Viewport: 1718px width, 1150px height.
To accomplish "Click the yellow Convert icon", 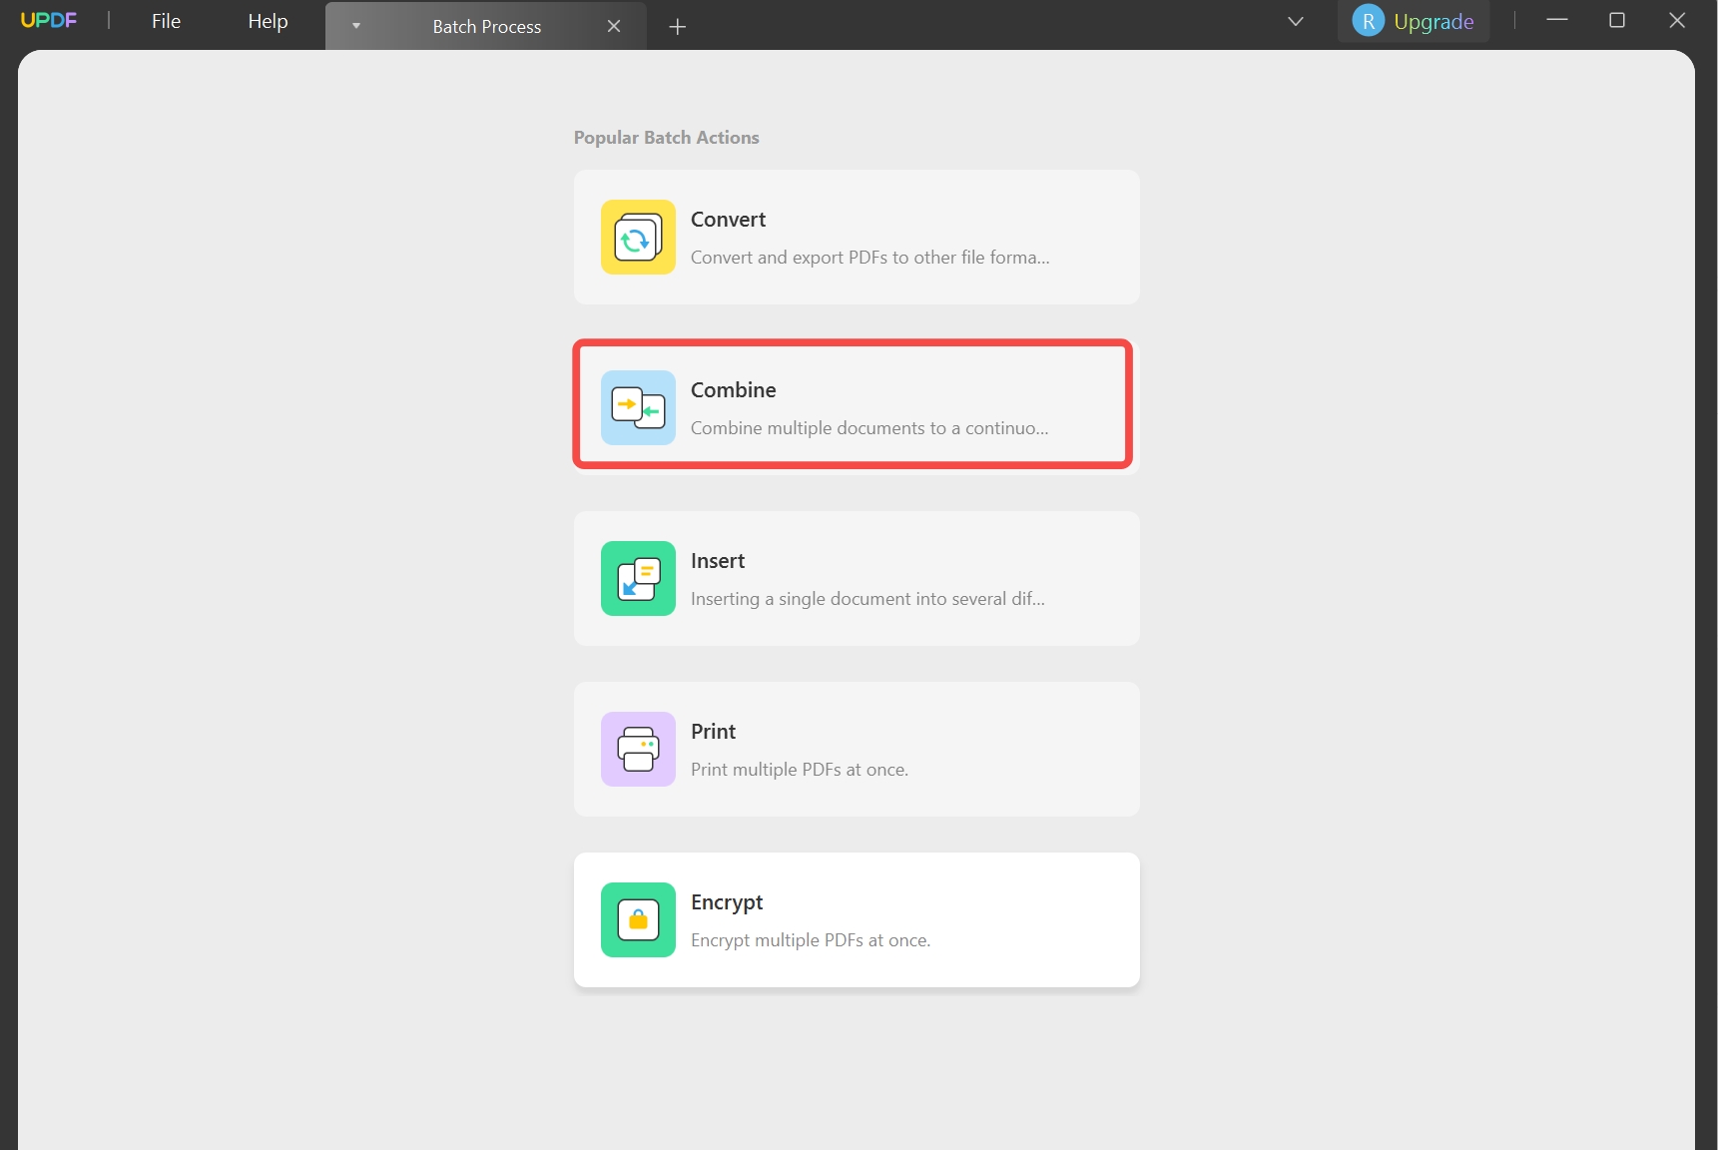I will point(638,238).
